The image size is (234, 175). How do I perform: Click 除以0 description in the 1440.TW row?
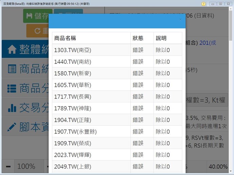coord(163,61)
